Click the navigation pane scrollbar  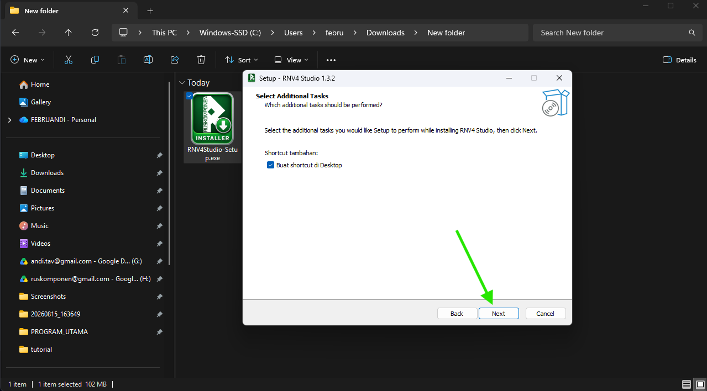169,173
